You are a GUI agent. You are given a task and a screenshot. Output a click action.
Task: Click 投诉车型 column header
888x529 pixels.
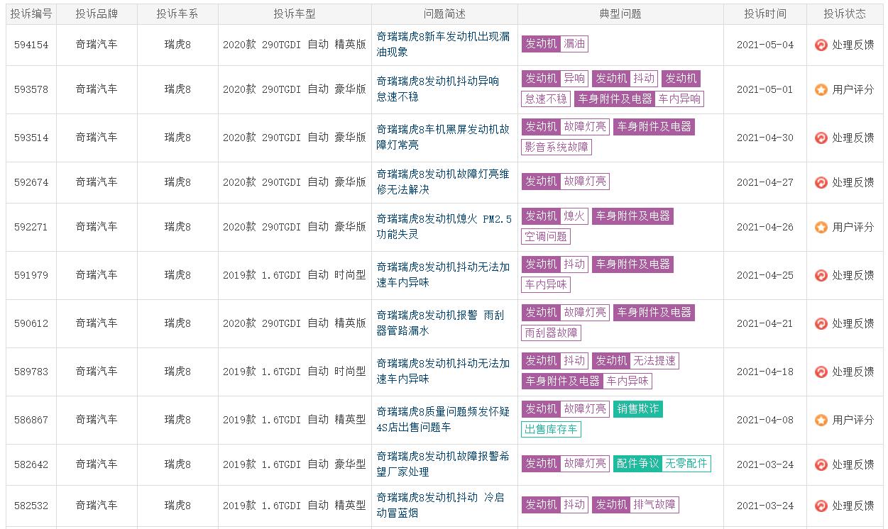[x=295, y=13]
